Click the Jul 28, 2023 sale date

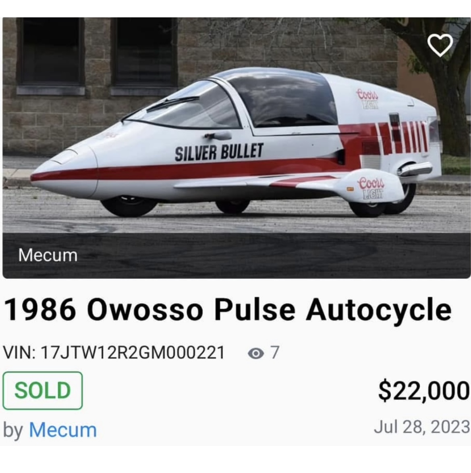coord(421,427)
